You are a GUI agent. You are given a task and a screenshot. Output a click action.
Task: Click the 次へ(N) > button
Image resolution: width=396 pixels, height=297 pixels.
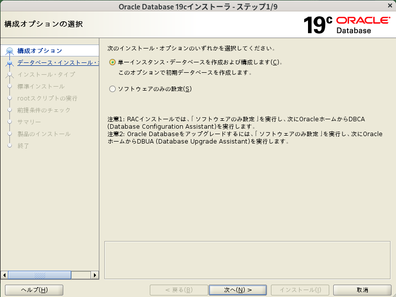coord(238,290)
